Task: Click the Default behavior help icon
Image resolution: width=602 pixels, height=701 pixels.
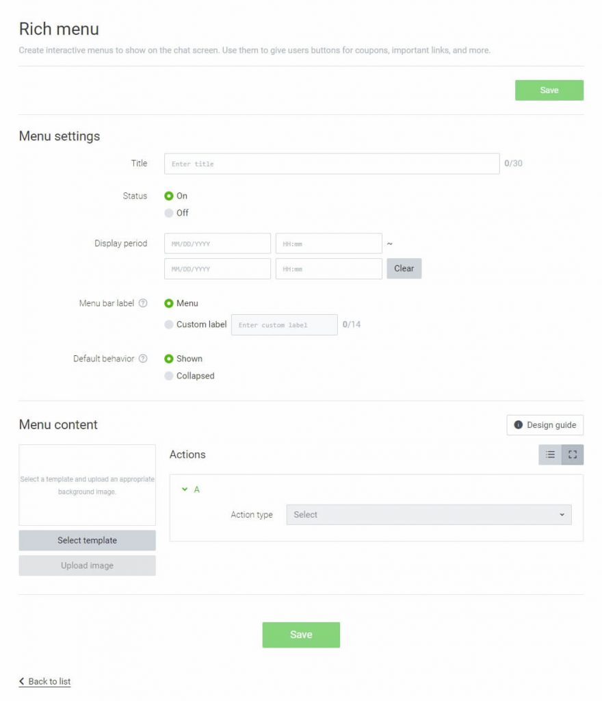Action: pos(143,359)
